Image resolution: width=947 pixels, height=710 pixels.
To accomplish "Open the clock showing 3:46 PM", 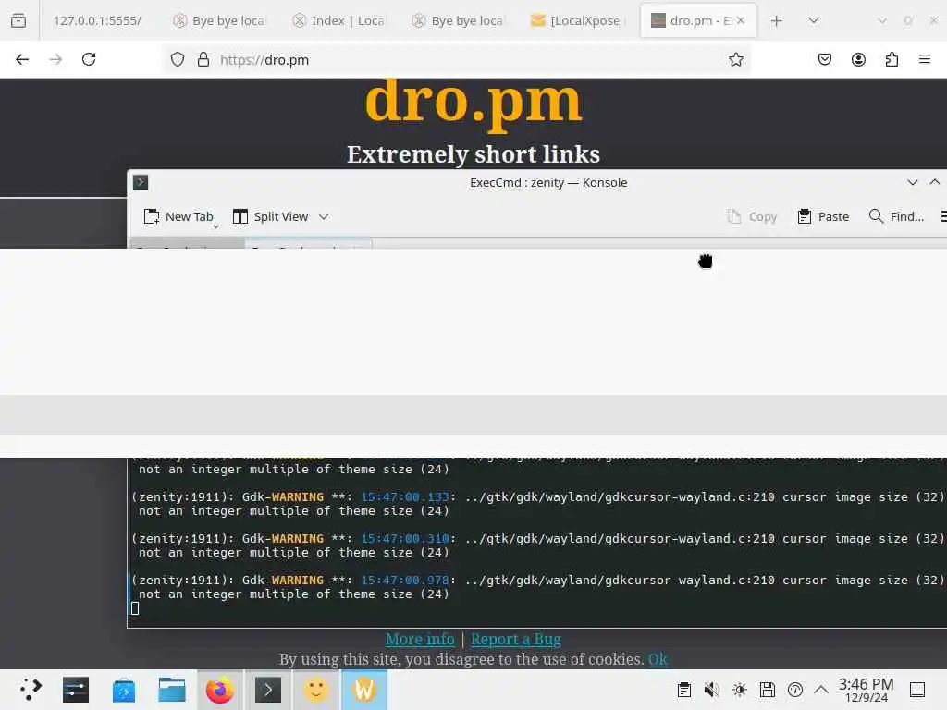I will click(866, 690).
